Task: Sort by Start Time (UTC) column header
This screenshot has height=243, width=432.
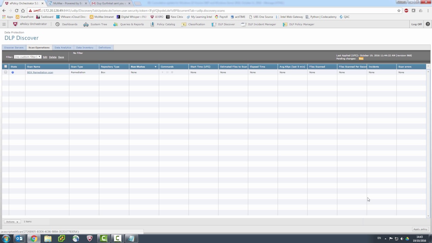Action: [203, 67]
